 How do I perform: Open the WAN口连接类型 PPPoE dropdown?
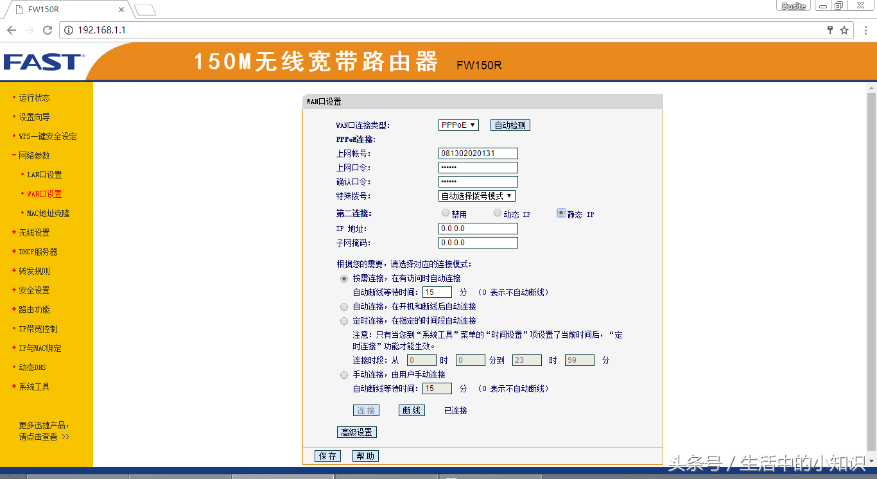[x=458, y=125]
